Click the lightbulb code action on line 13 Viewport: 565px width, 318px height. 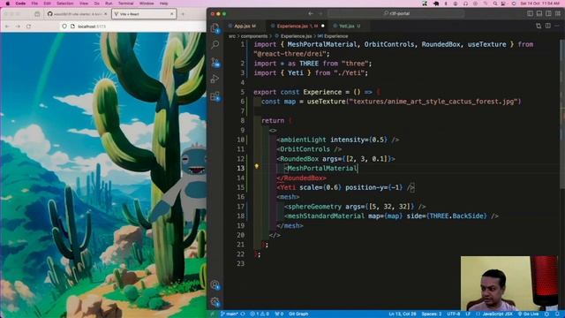pos(257,166)
